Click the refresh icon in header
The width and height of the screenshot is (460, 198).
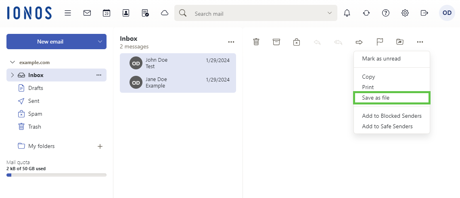[366, 13]
